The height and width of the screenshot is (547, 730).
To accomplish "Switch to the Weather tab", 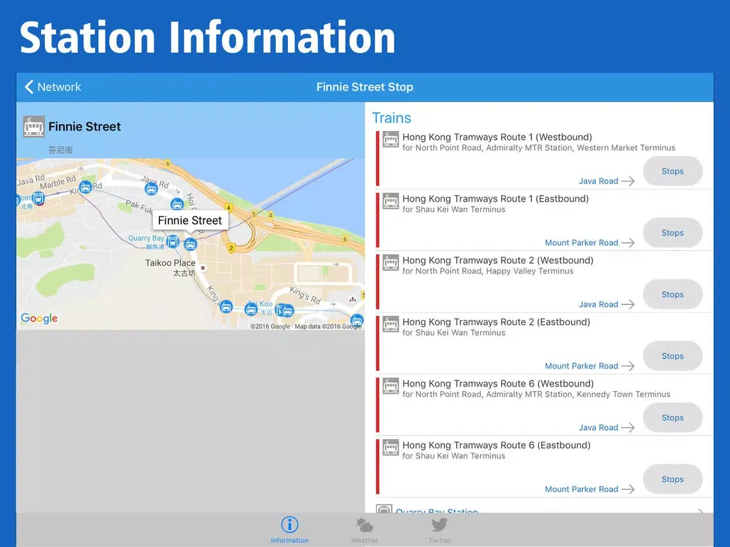I will (x=364, y=530).
